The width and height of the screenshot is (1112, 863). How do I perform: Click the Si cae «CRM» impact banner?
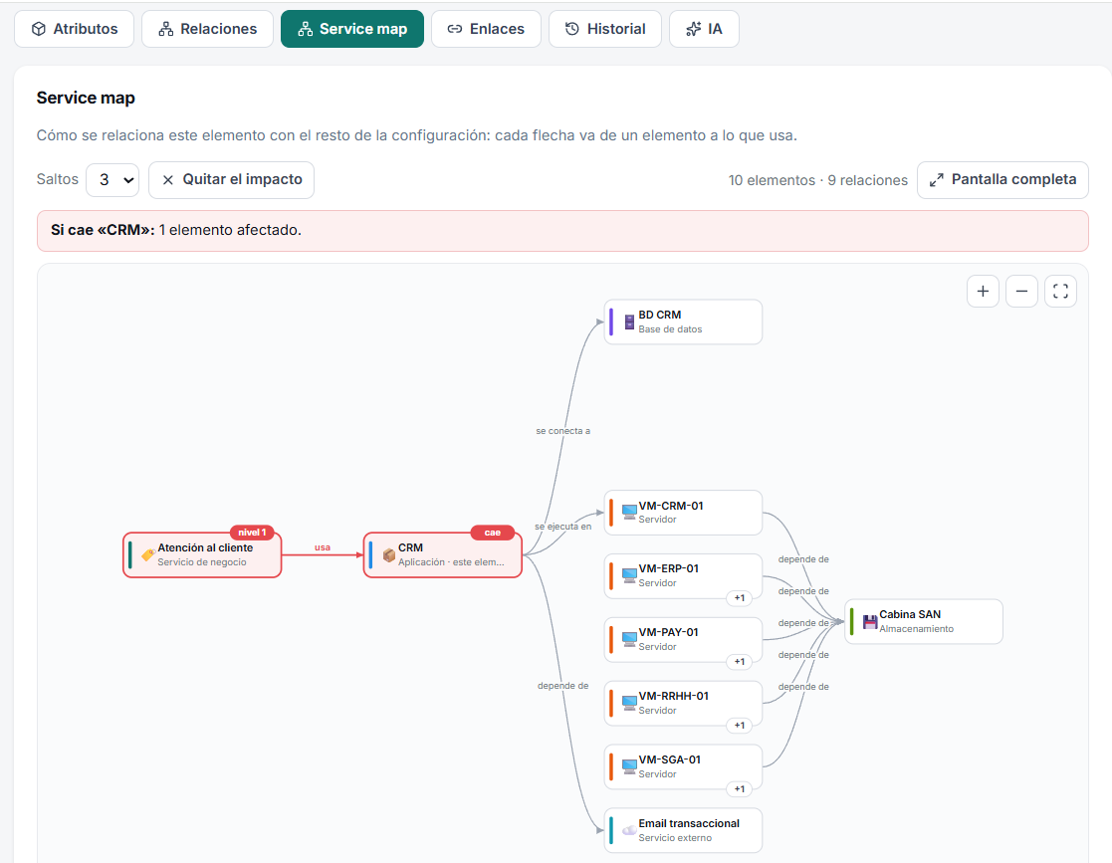(562, 231)
